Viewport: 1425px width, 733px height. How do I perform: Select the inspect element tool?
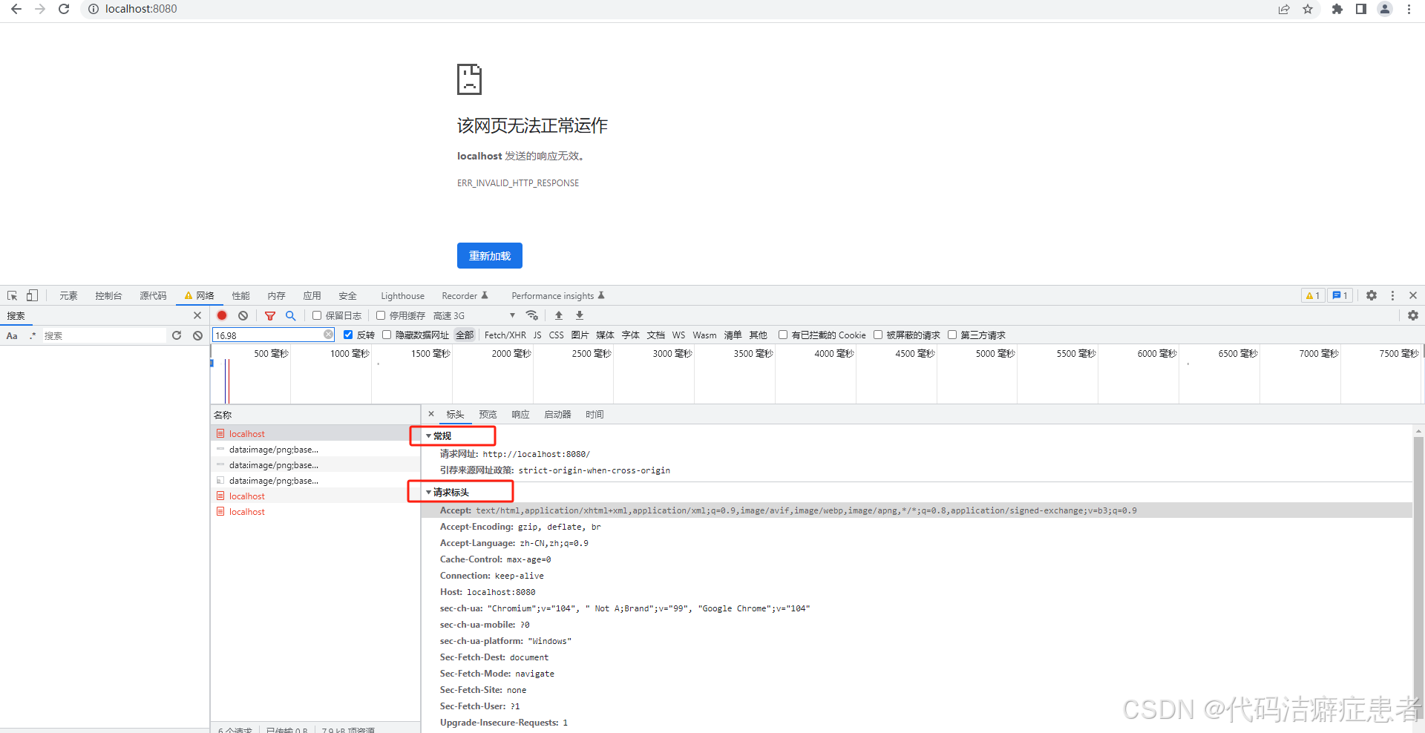tap(12, 295)
